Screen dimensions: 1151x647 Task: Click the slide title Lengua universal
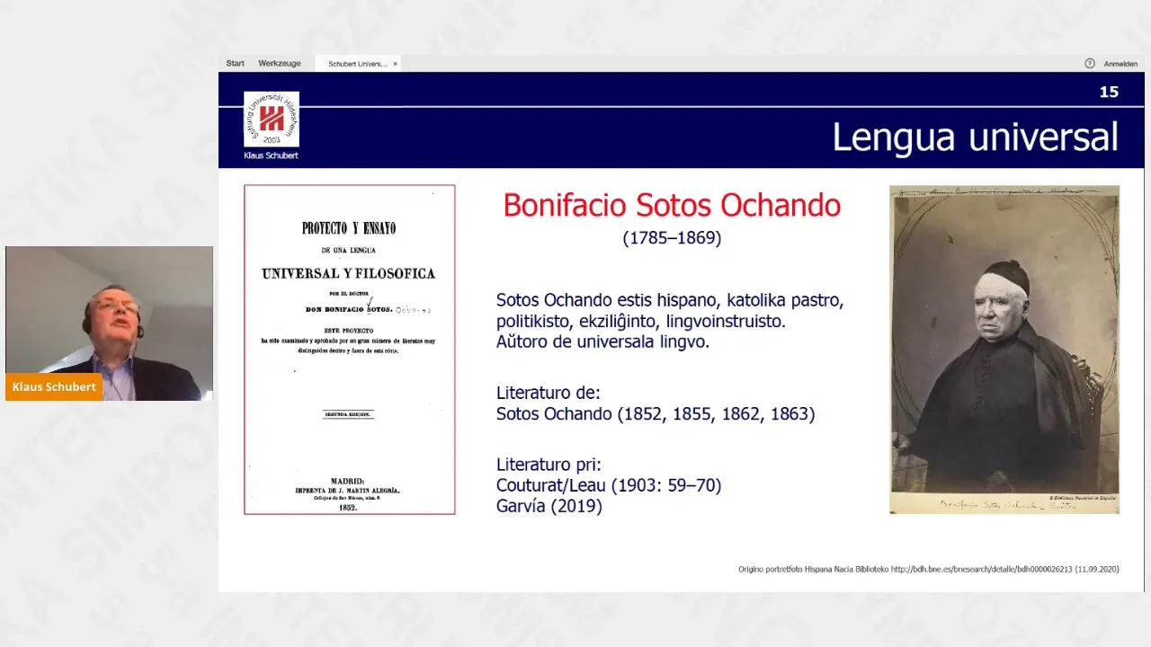pos(975,137)
